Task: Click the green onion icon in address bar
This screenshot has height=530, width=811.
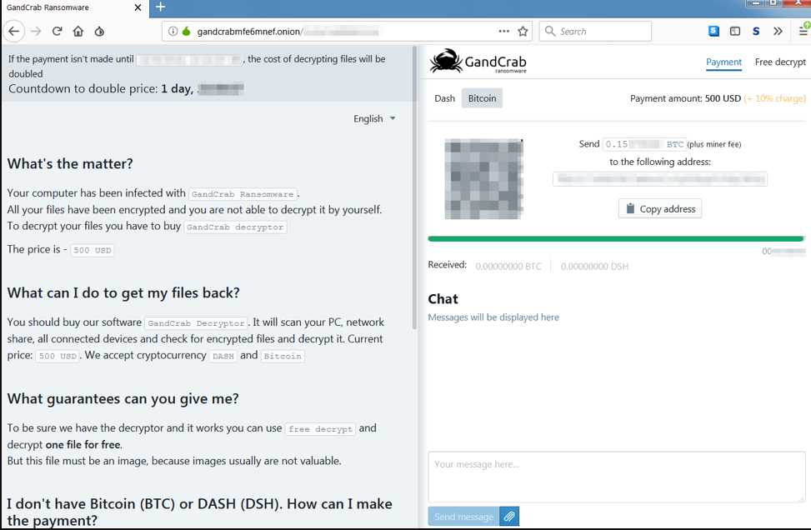Action: pos(186,31)
